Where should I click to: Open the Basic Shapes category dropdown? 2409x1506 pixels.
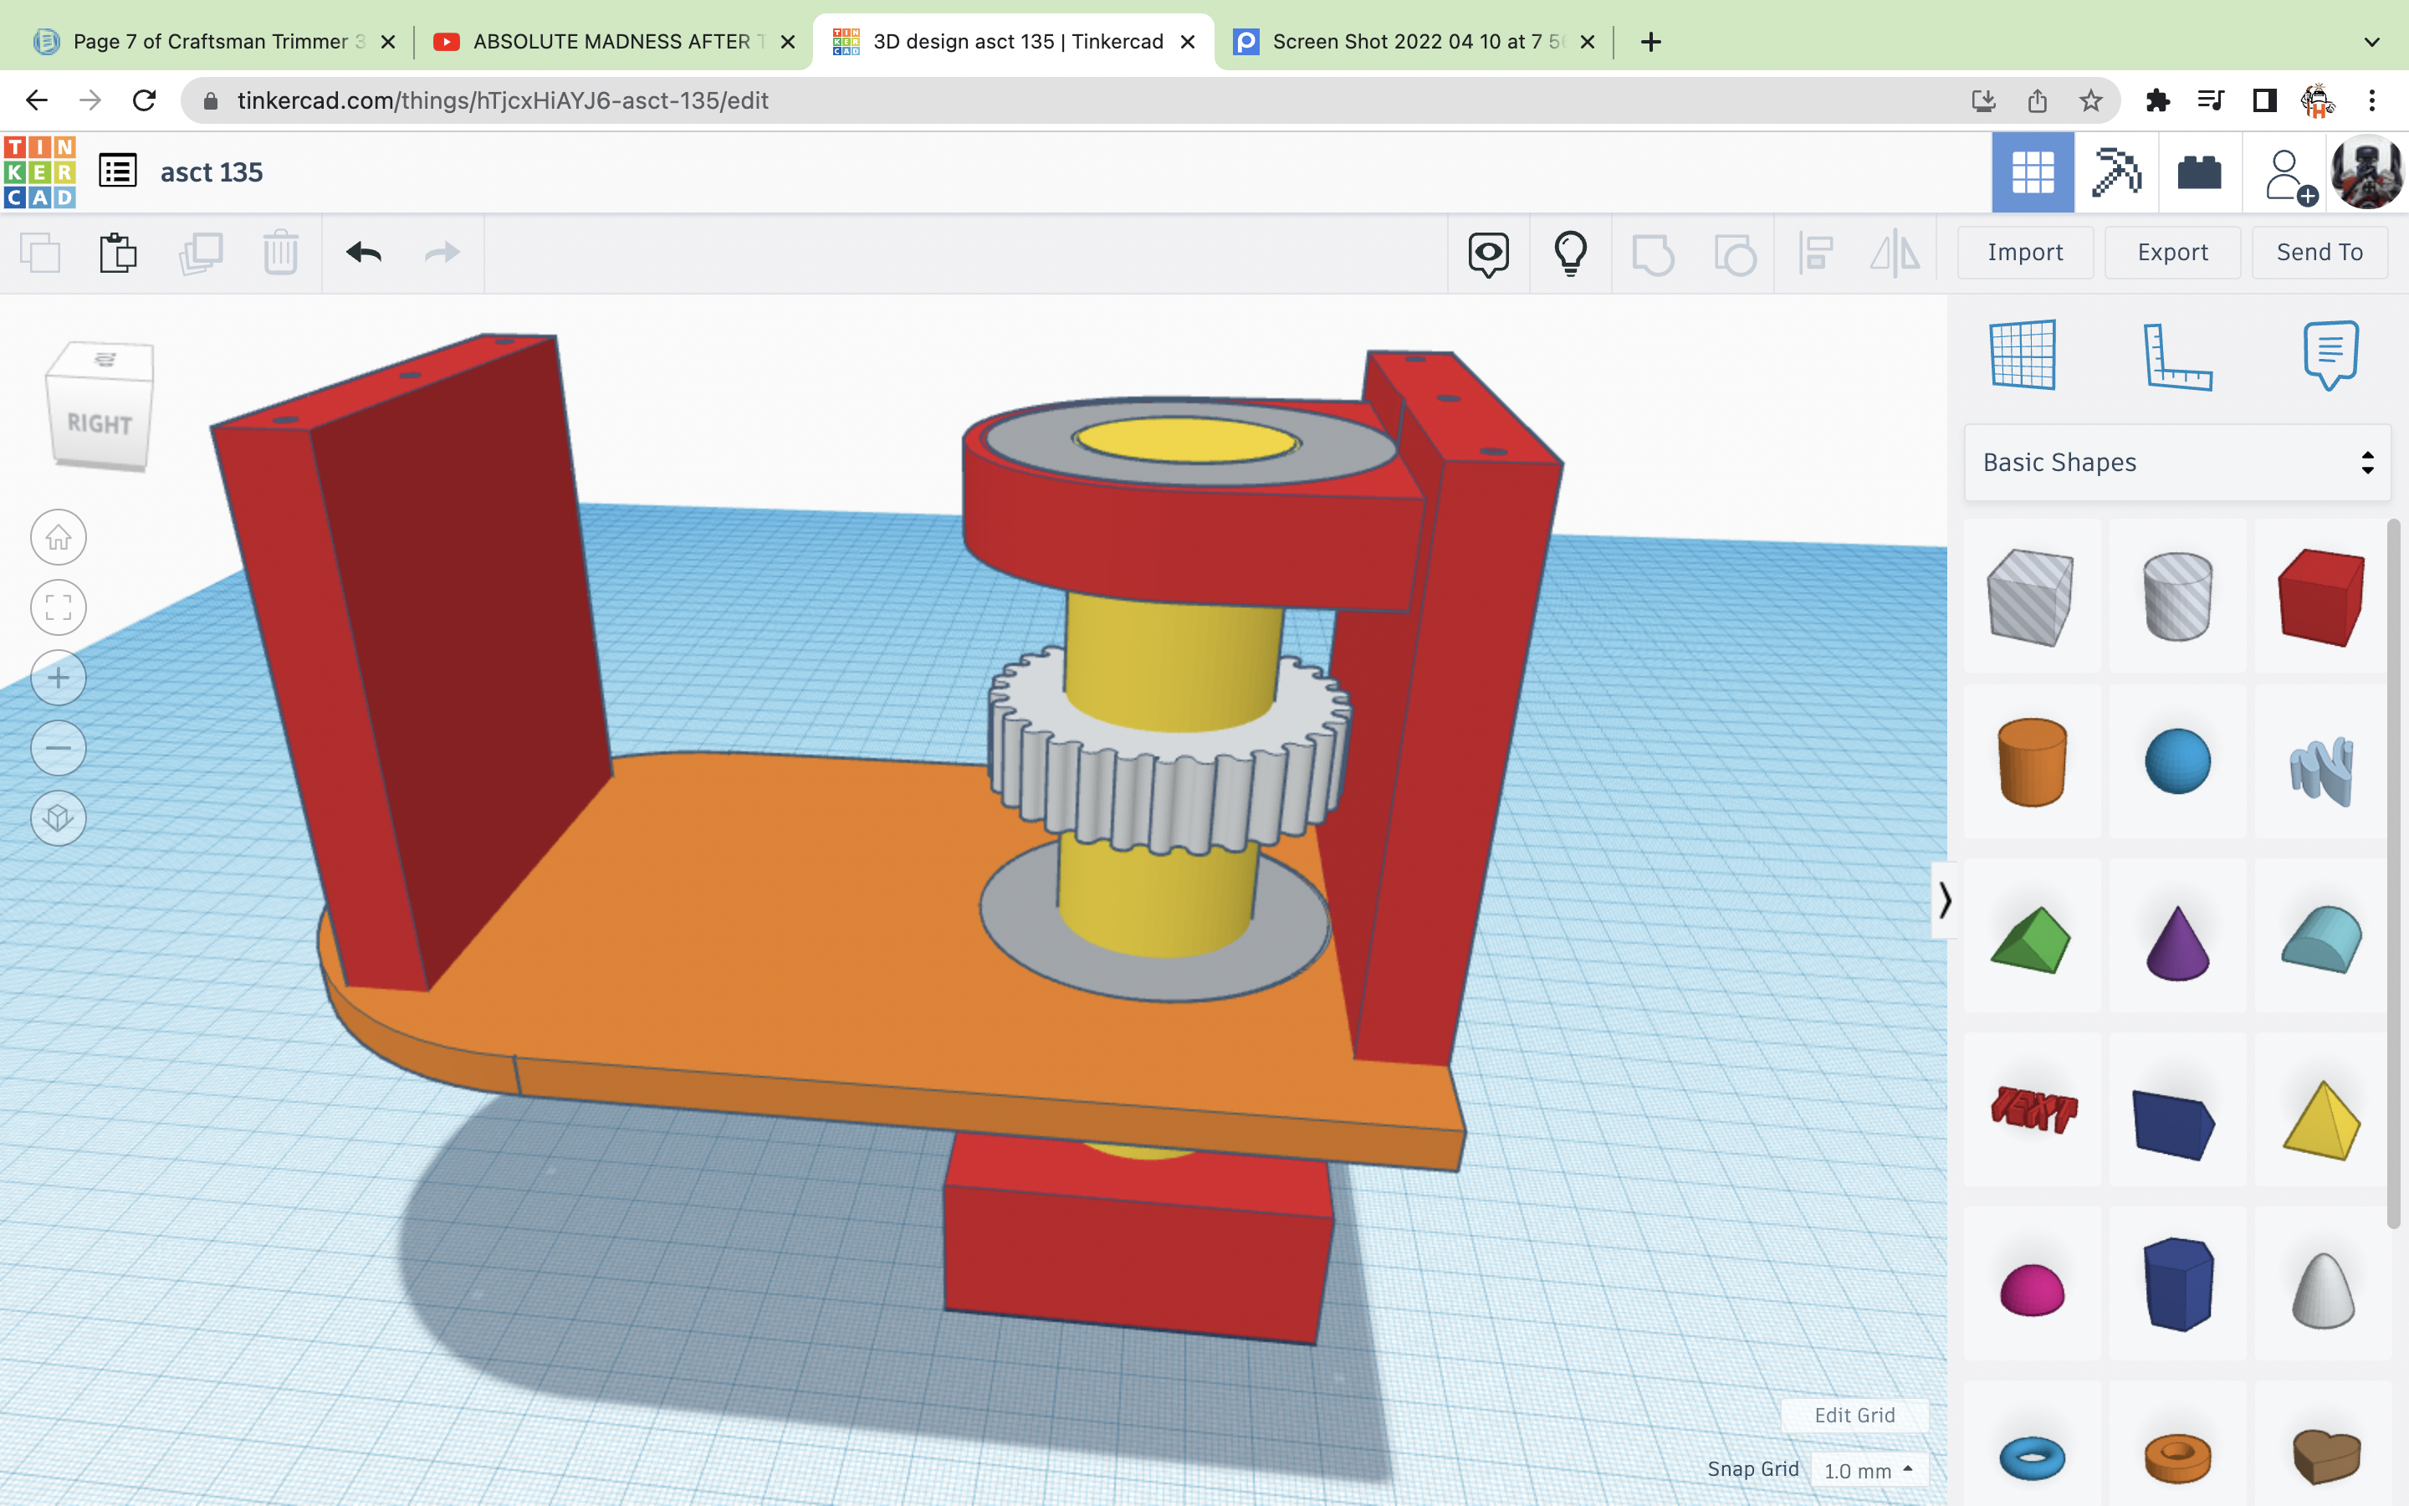coord(2177,462)
